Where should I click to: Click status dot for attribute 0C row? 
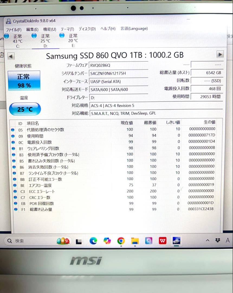coord(13,142)
